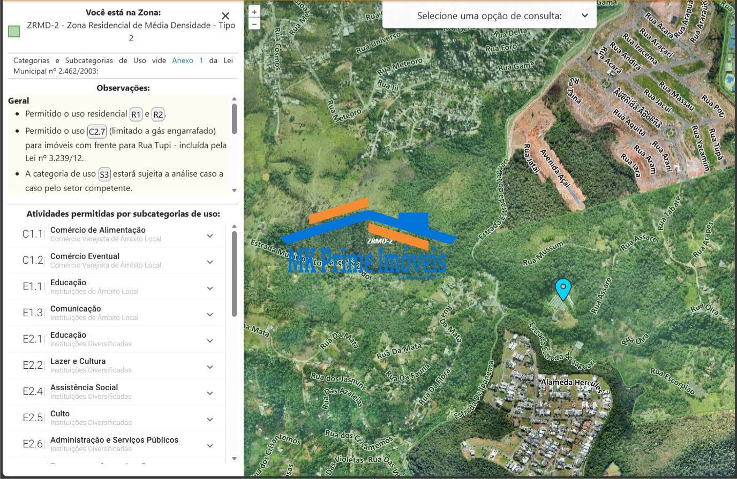Expand C1.1 Comércio de Alimentação
The height and width of the screenshot is (479, 737).
point(117,234)
